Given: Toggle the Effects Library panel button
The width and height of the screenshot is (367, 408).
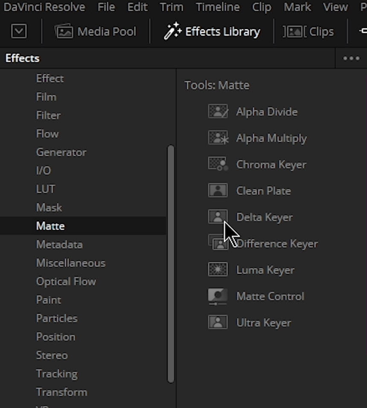Looking at the screenshot, I should pos(212,32).
